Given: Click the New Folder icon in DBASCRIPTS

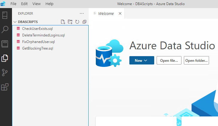Looking at the screenshot, I should [x=70, y=22].
